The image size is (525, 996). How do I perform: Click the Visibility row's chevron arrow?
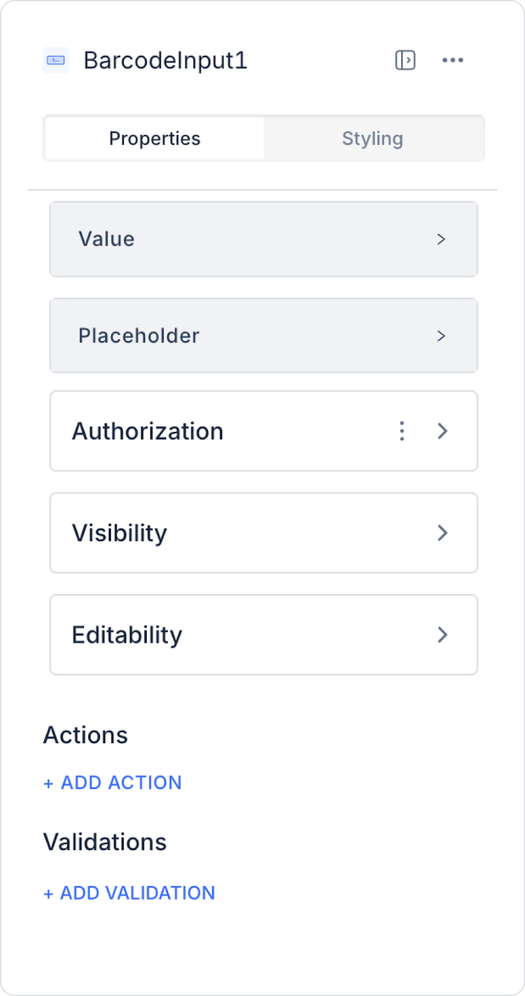pyautogui.click(x=442, y=533)
